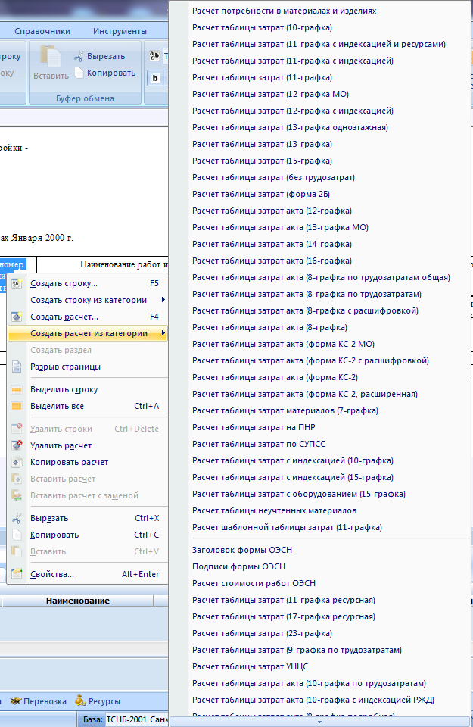The height and width of the screenshot is (727, 473).
Task: Select 'Расчет таблицы затрат акта (14-графка)'
Action: click(x=272, y=245)
